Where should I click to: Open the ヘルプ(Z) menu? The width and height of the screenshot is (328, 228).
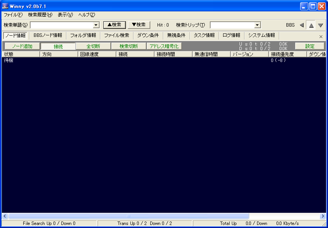point(87,15)
